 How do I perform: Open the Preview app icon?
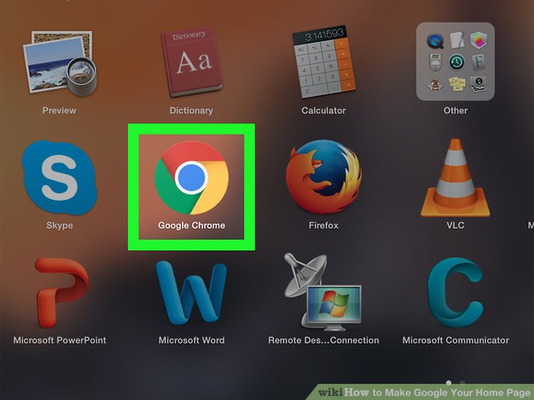(x=59, y=62)
